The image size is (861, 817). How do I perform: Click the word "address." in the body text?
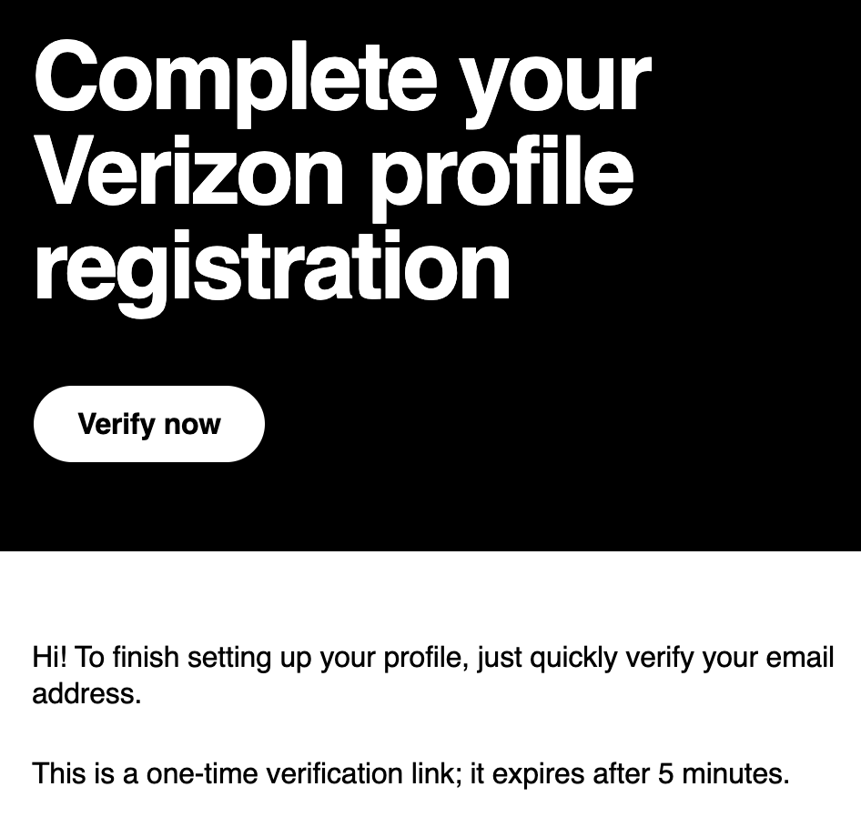click(86, 693)
